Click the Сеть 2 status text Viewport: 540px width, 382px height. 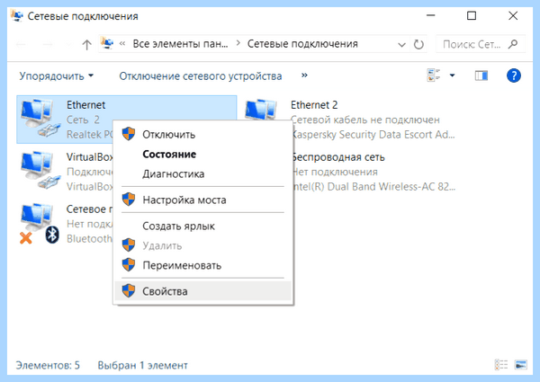(x=83, y=120)
